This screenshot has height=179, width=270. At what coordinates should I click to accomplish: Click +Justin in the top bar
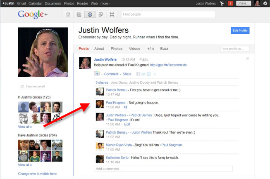pos(8,3)
